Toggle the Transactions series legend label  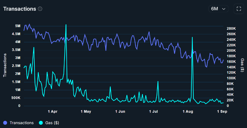22,123
